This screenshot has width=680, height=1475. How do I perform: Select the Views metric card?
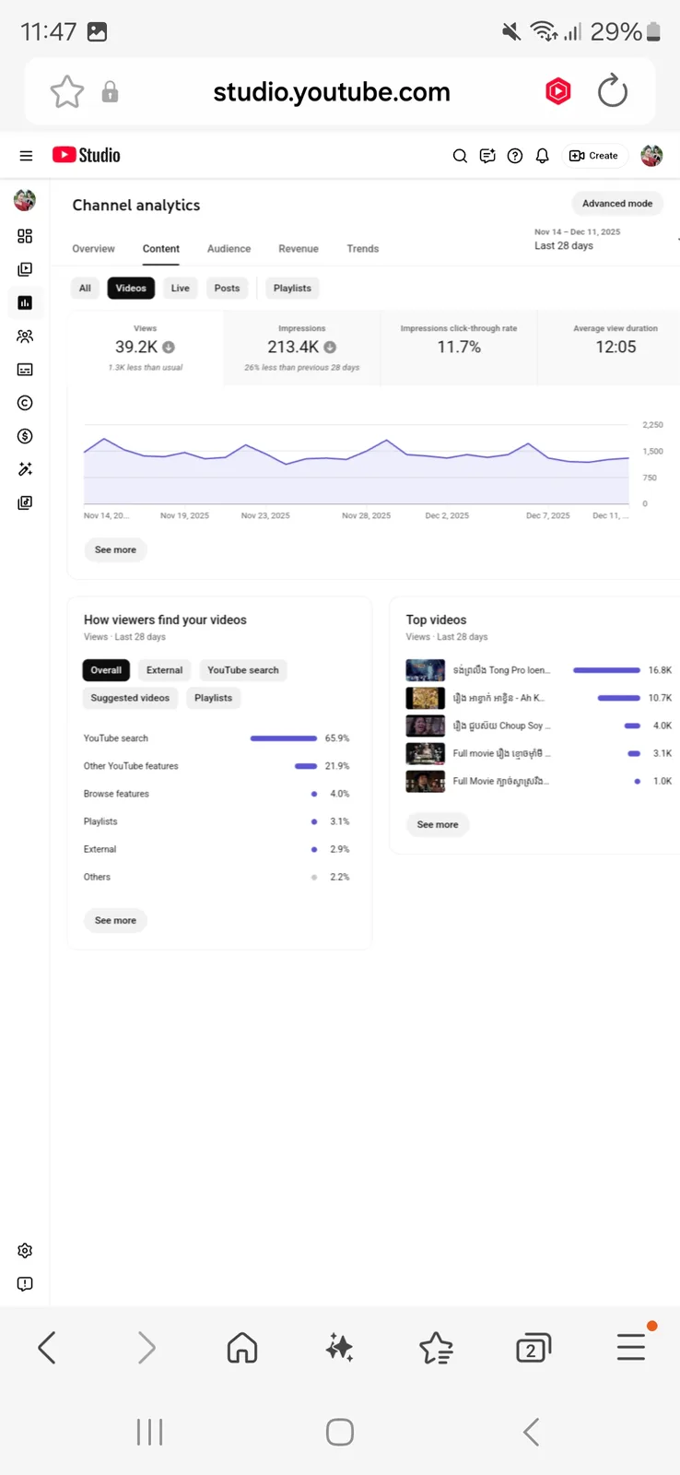click(x=146, y=348)
